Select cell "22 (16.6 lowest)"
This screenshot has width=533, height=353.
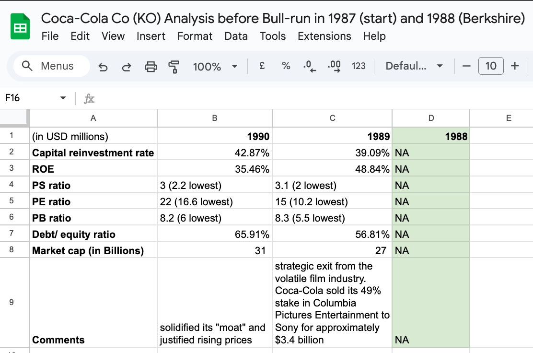[x=214, y=201]
